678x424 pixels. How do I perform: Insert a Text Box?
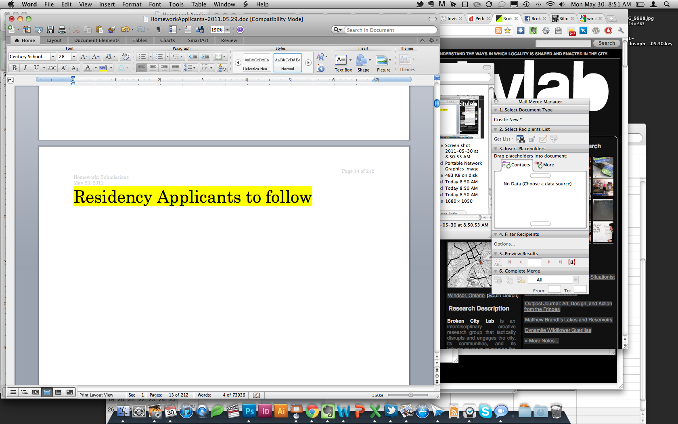(x=343, y=63)
